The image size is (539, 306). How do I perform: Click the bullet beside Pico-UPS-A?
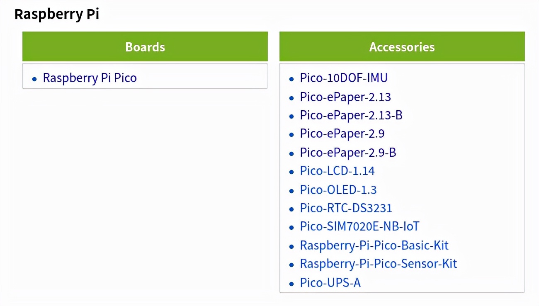(x=291, y=284)
